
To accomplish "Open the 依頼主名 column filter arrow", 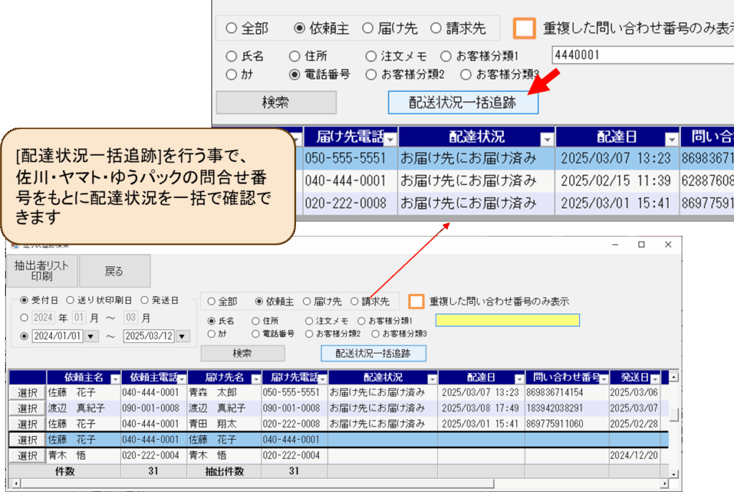I will click(113, 378).
